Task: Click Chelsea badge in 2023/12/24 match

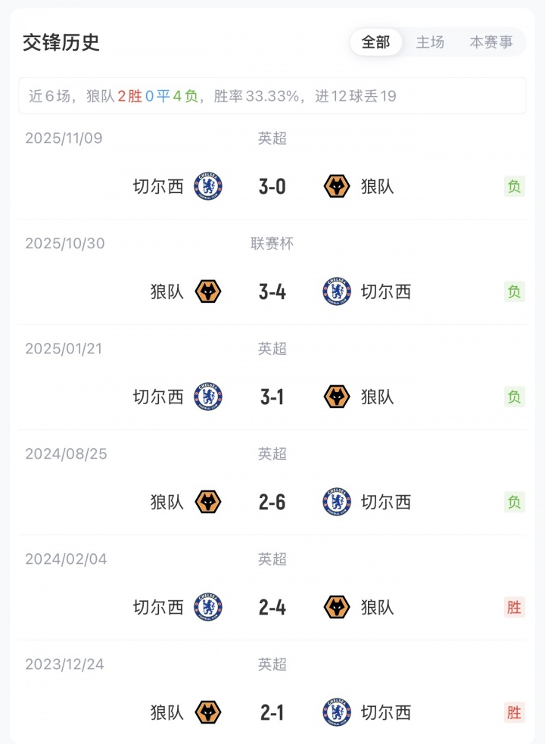Action: [337, 712]
